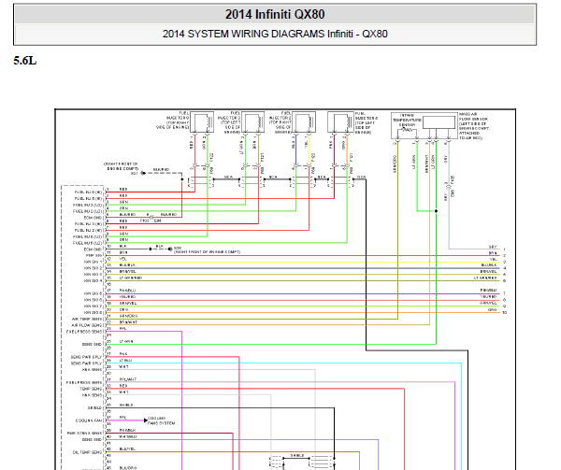Click the '2014 Infiniti QX80' title

[275, 14]
